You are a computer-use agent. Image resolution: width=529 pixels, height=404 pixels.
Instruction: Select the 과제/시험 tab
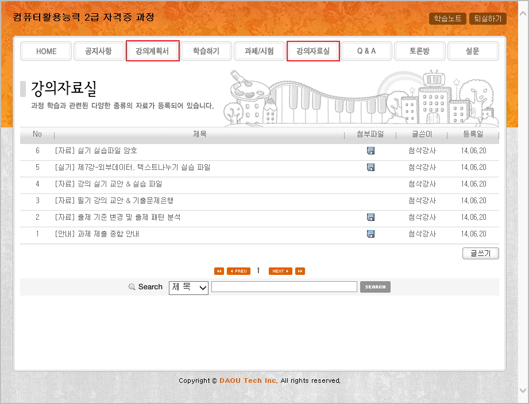point(260,51)
